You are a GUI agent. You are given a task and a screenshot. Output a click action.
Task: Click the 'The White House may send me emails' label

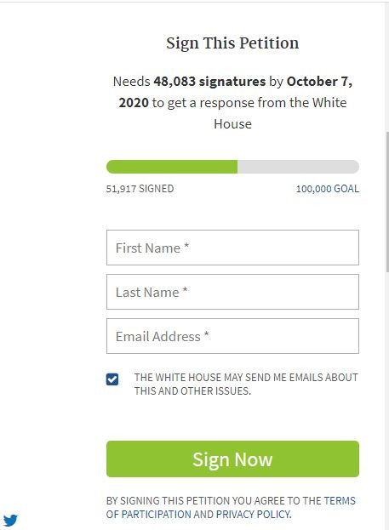[x=246, y=384]
